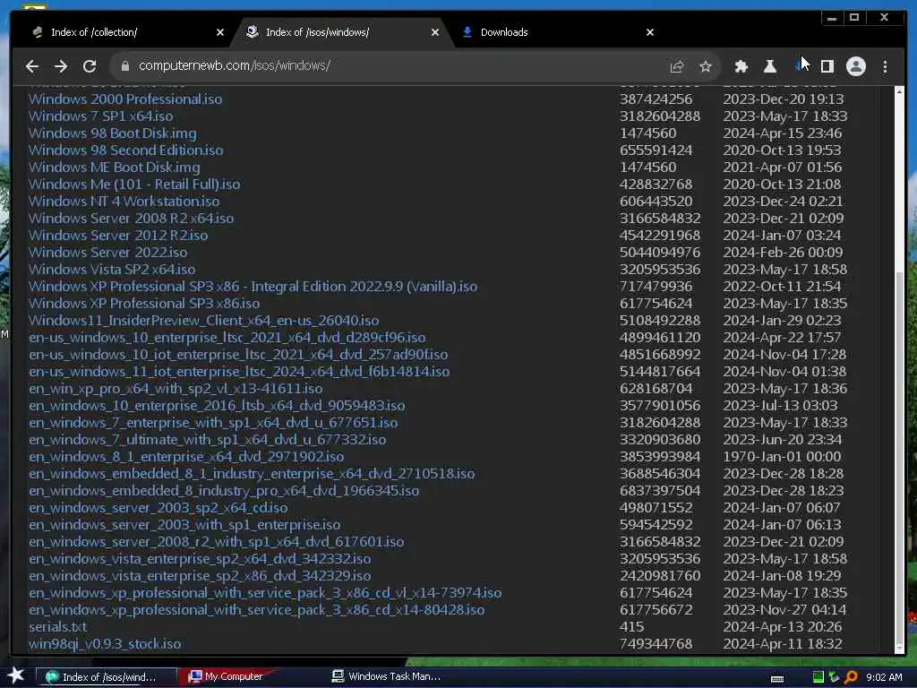Download Windows 98 Second Edition.iso
Screen dimensions: 917x688
125,150
